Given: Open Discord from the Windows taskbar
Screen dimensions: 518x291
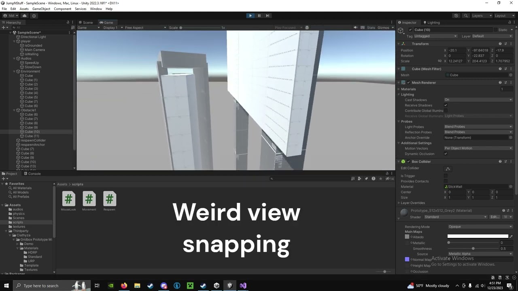Looking at the screenshot, I should coord(163,286).
